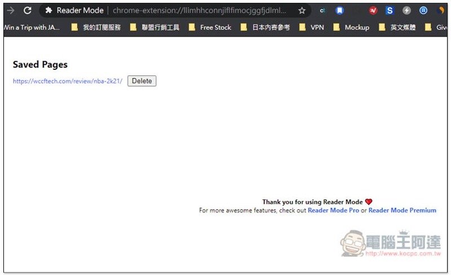Open the 聯盟行銷工具 bookmark folder
Viewport: 451px width, 276px height.
[x=154, y=28]
